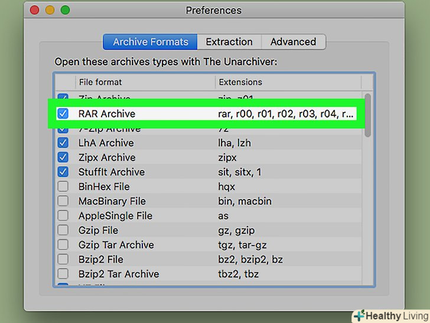The image size is (430, 323).
Task: Select the AppleSingle File row label
Action: pyautogui.click(x=115, y=216)
